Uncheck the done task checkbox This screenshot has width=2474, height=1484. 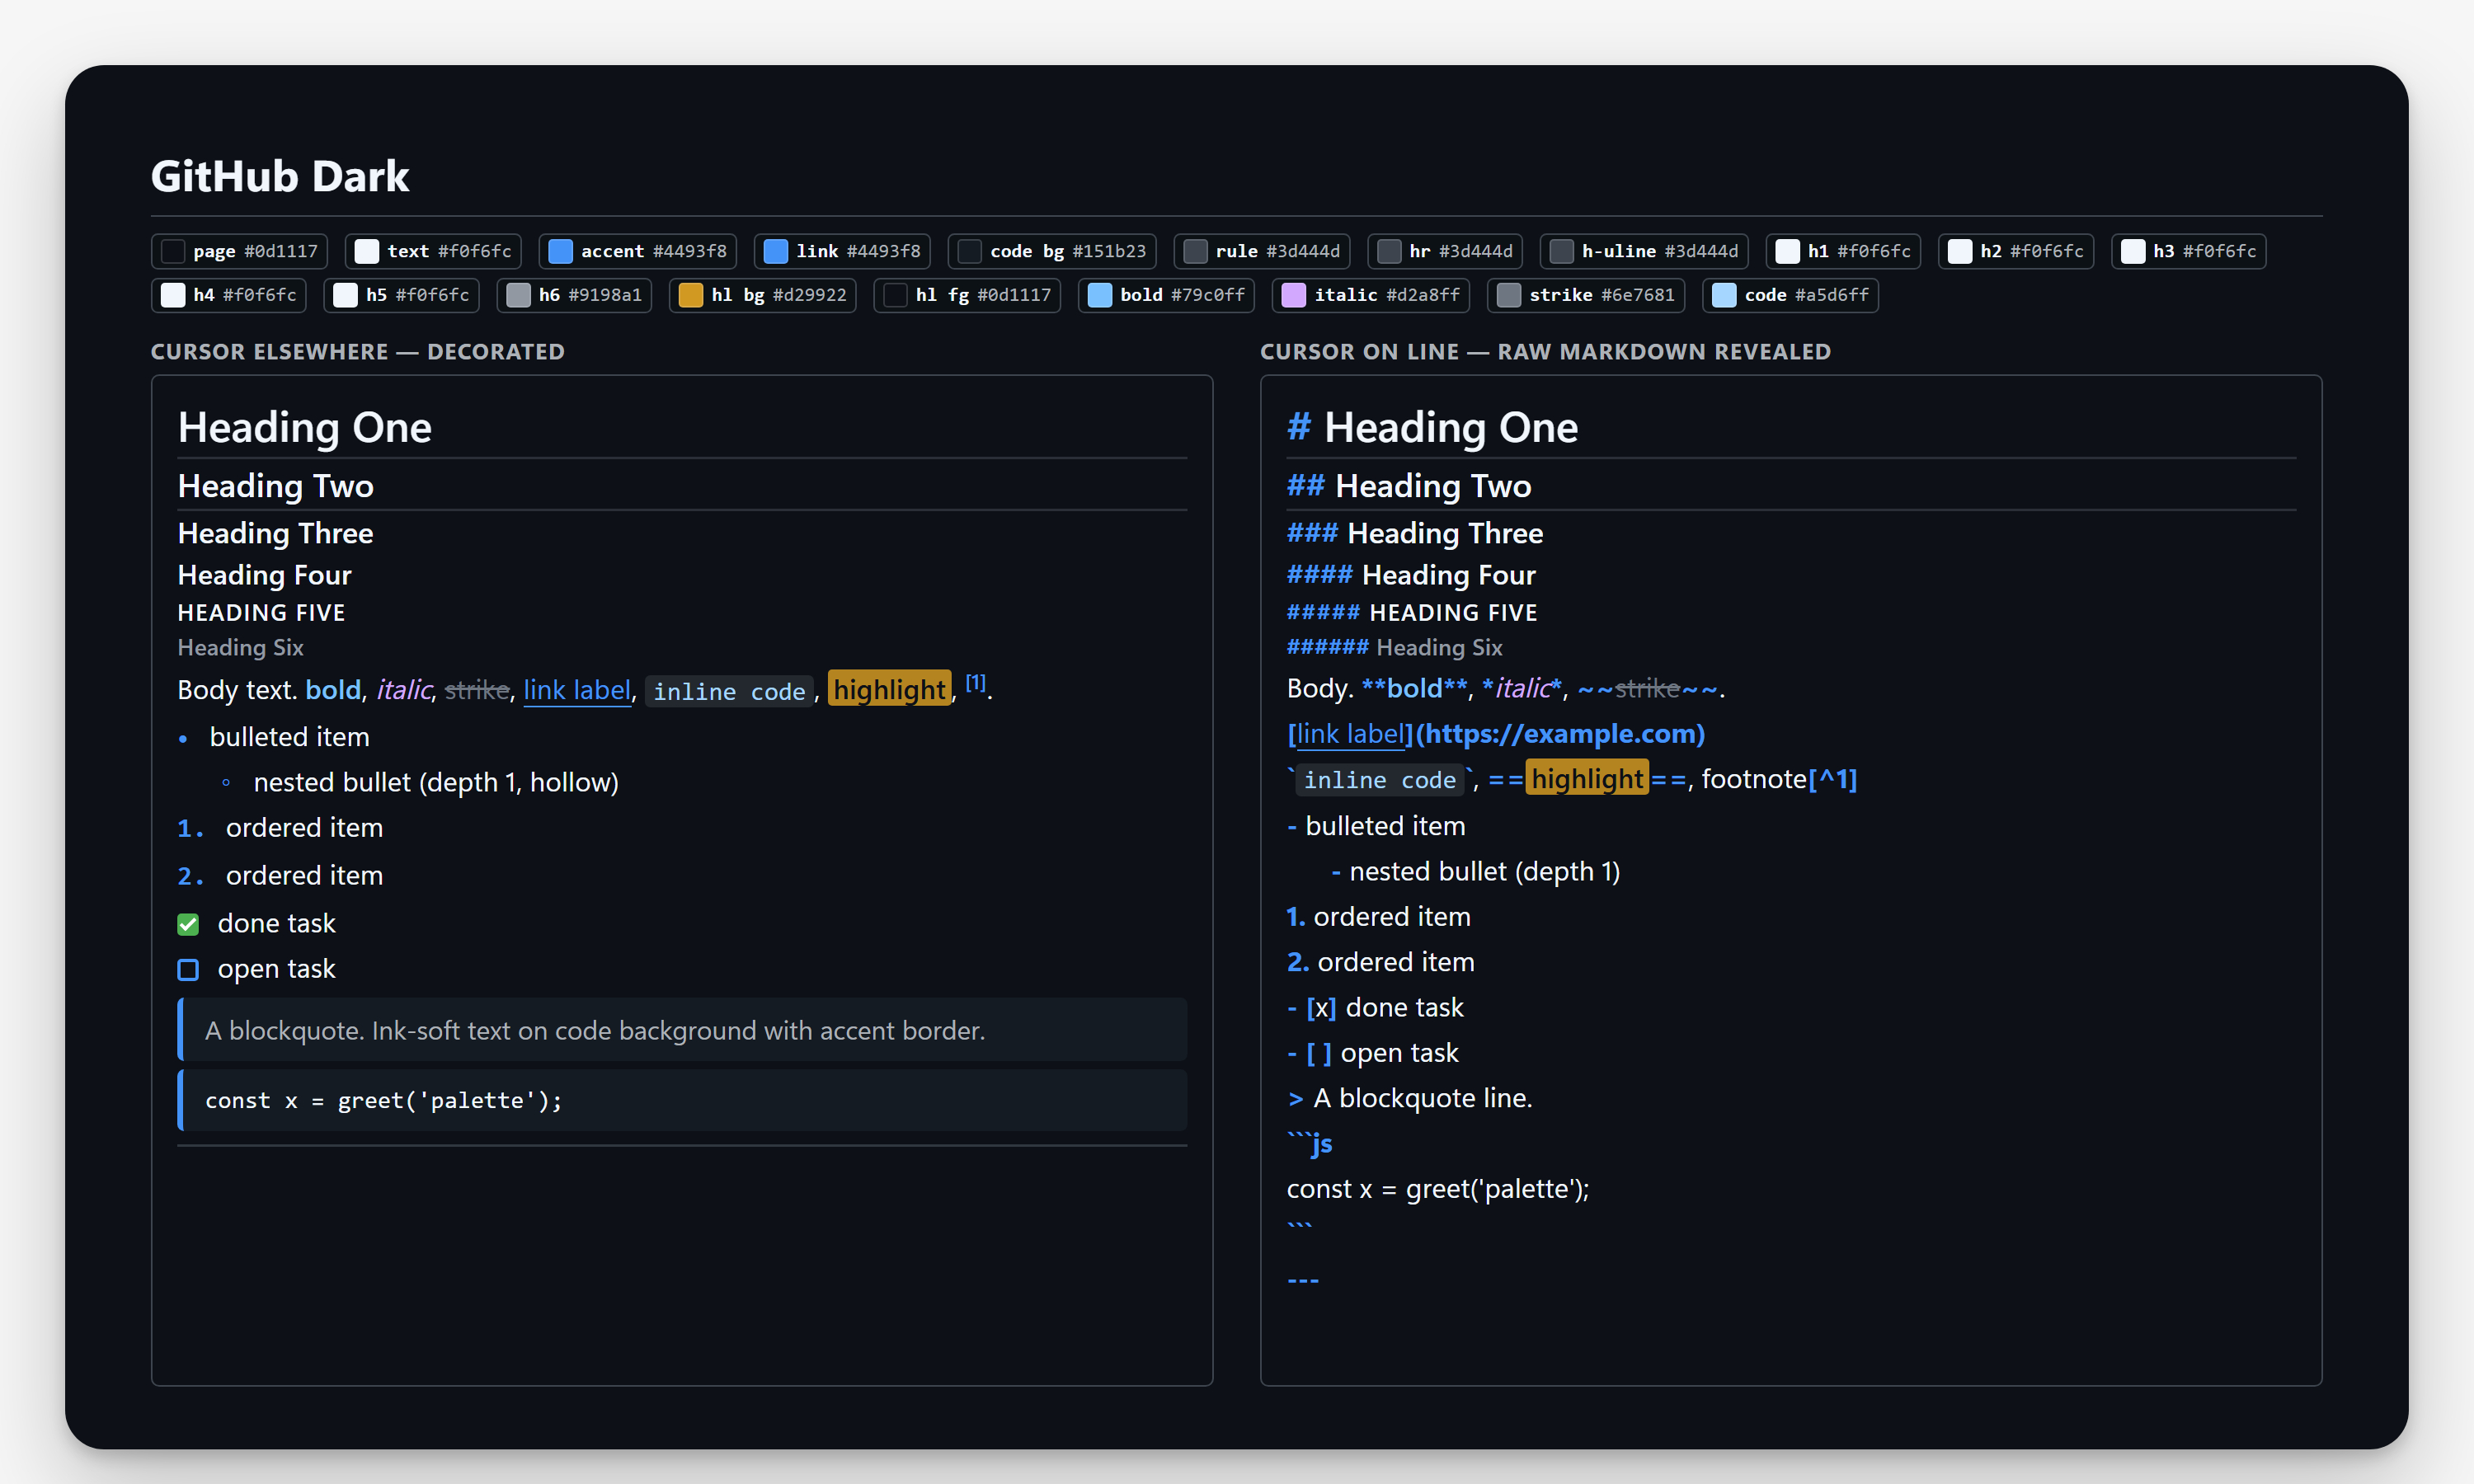tap(188, 924)
